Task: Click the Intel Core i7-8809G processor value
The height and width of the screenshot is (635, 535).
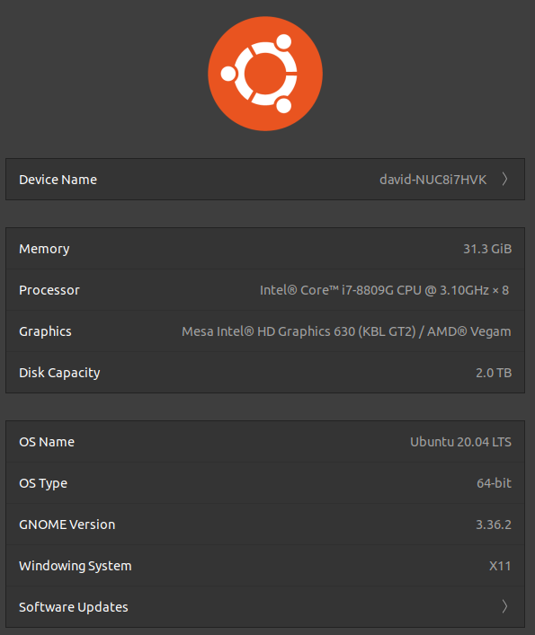Action: tap(384, 290)
